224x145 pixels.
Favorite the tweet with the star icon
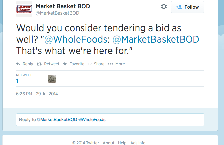click(65, 64)
